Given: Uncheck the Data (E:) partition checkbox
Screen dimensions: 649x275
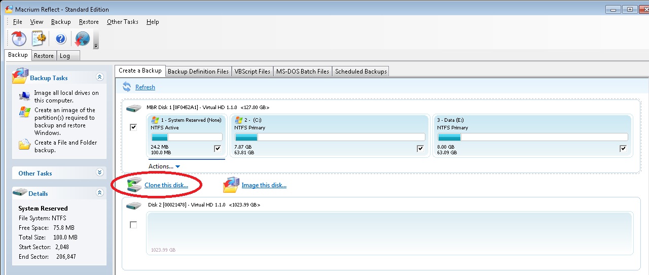Looking at the screenshot, I should click(x=623, y=149).
